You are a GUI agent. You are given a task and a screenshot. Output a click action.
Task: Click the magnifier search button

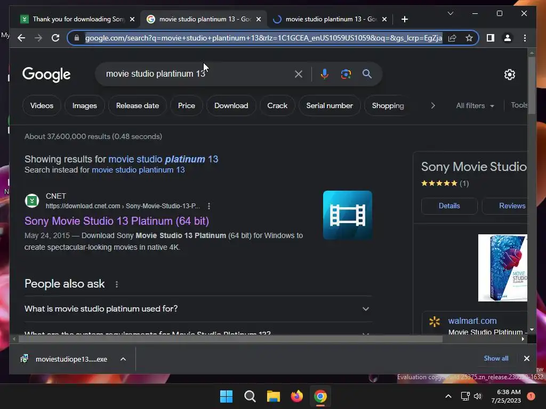(x=367, y=73)
